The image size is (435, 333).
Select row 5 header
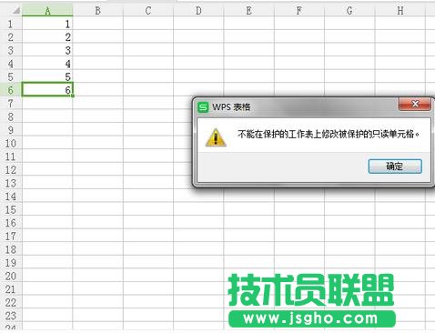(x=11, y=76)
